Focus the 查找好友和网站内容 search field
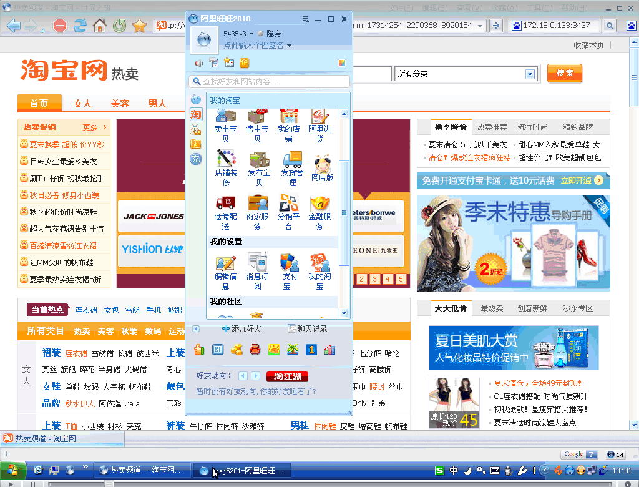 pyautogui.click(x=270, y=82)
